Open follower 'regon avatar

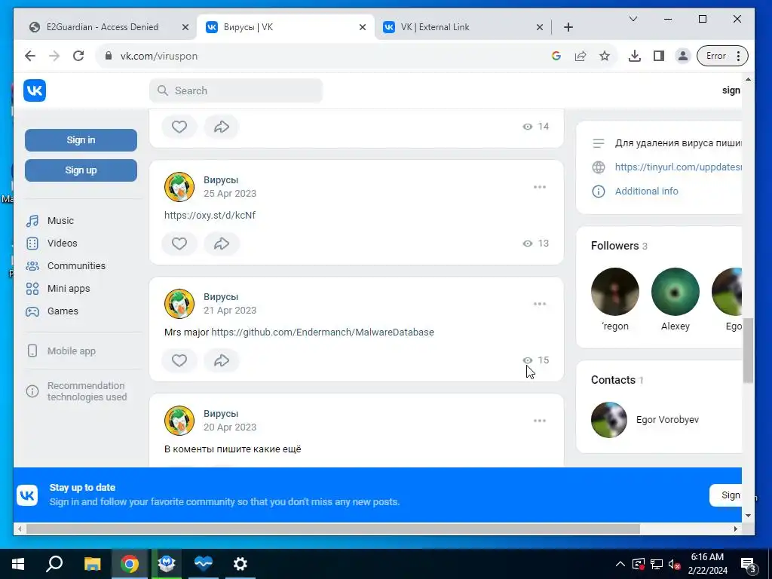615,292
